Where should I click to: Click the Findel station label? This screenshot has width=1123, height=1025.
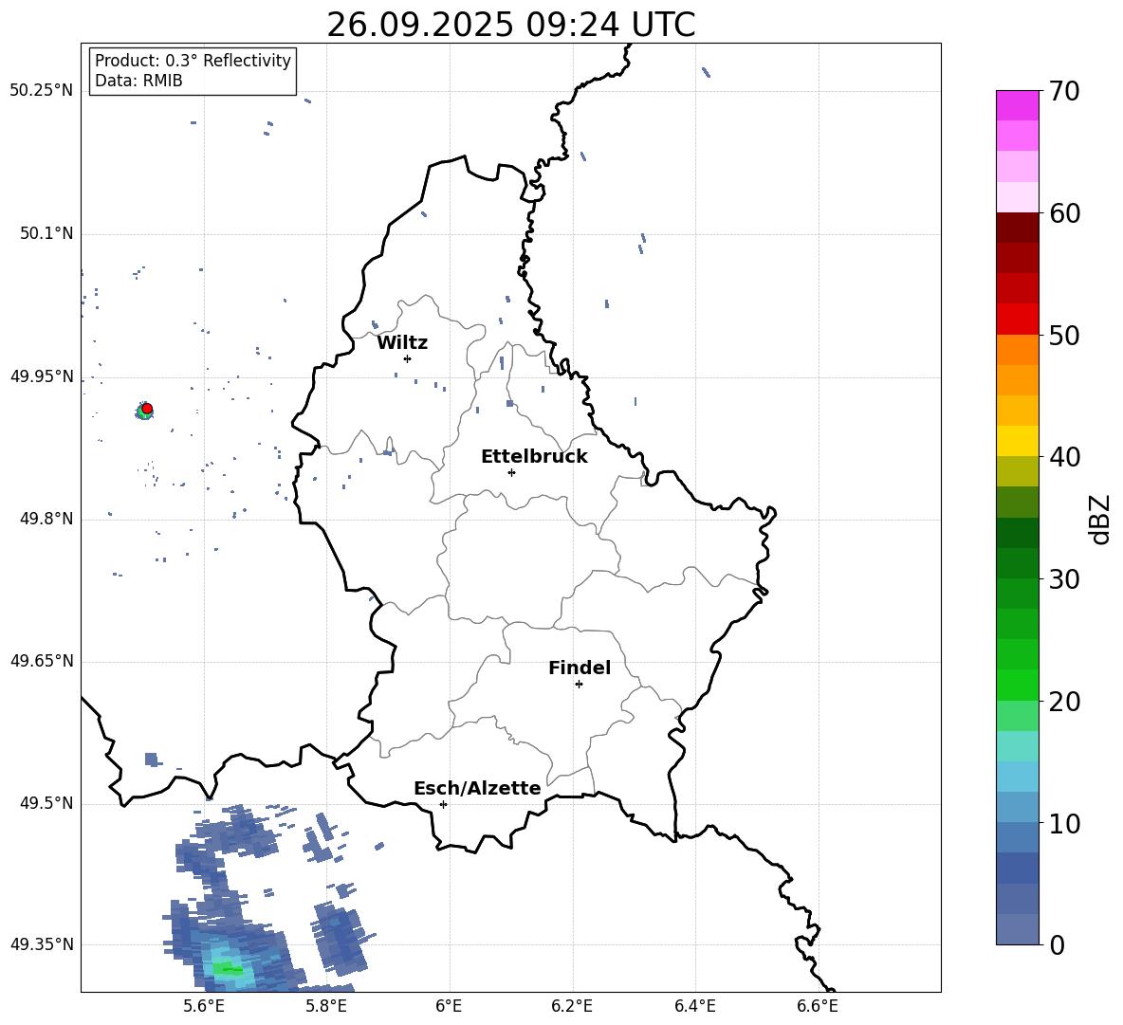tap(580, 668)
